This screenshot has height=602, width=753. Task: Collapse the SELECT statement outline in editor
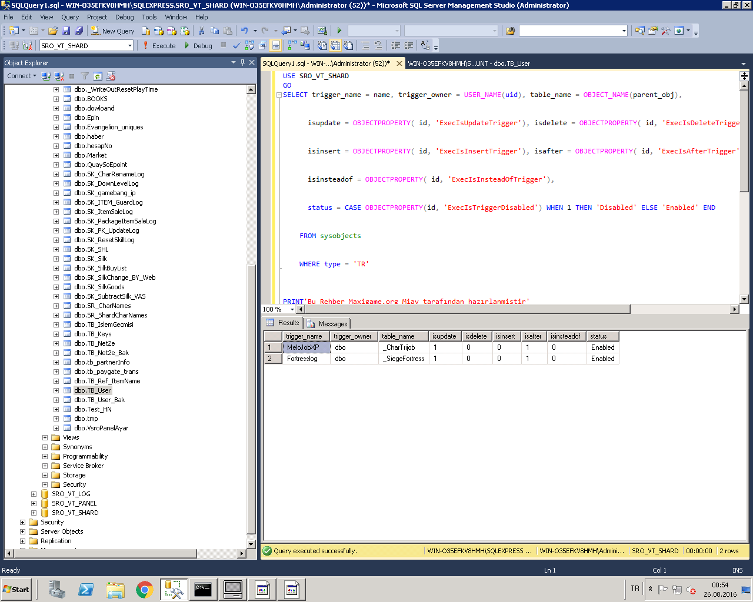click(x=279, y=95)
